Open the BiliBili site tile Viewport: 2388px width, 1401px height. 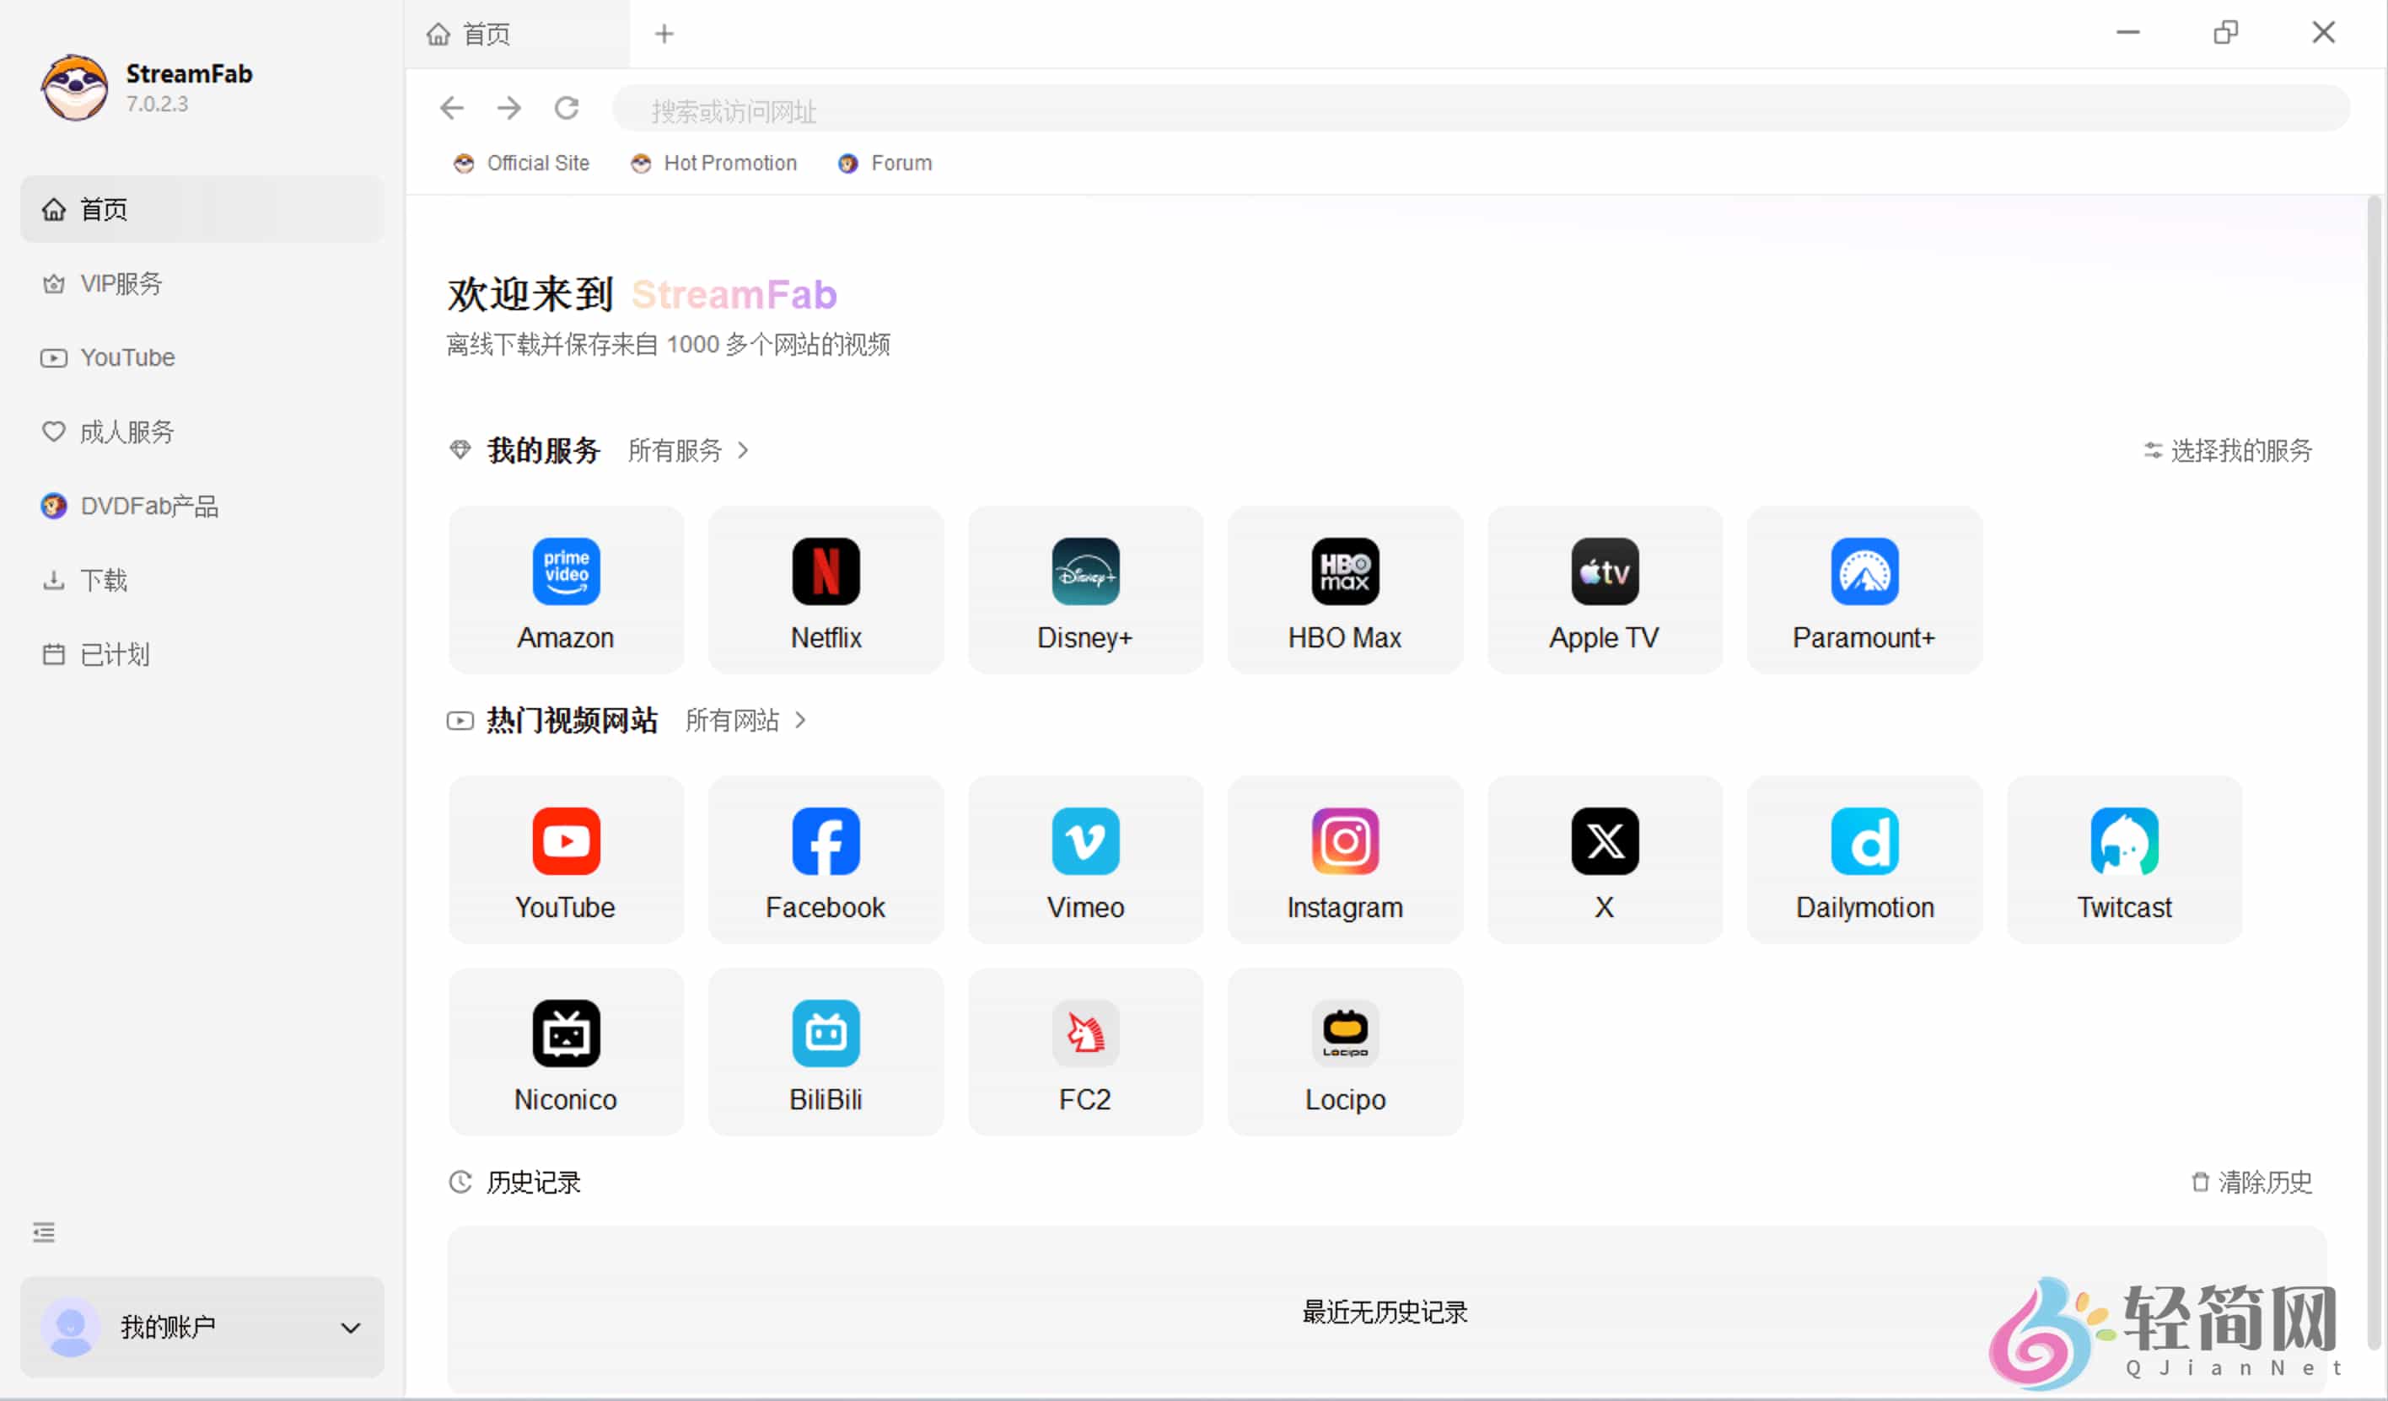826,1051
